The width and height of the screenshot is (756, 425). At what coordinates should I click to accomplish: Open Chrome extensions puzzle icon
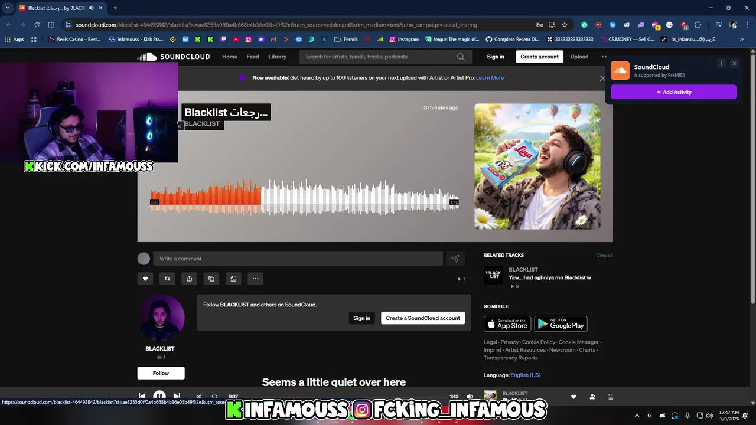click(698, 25)
